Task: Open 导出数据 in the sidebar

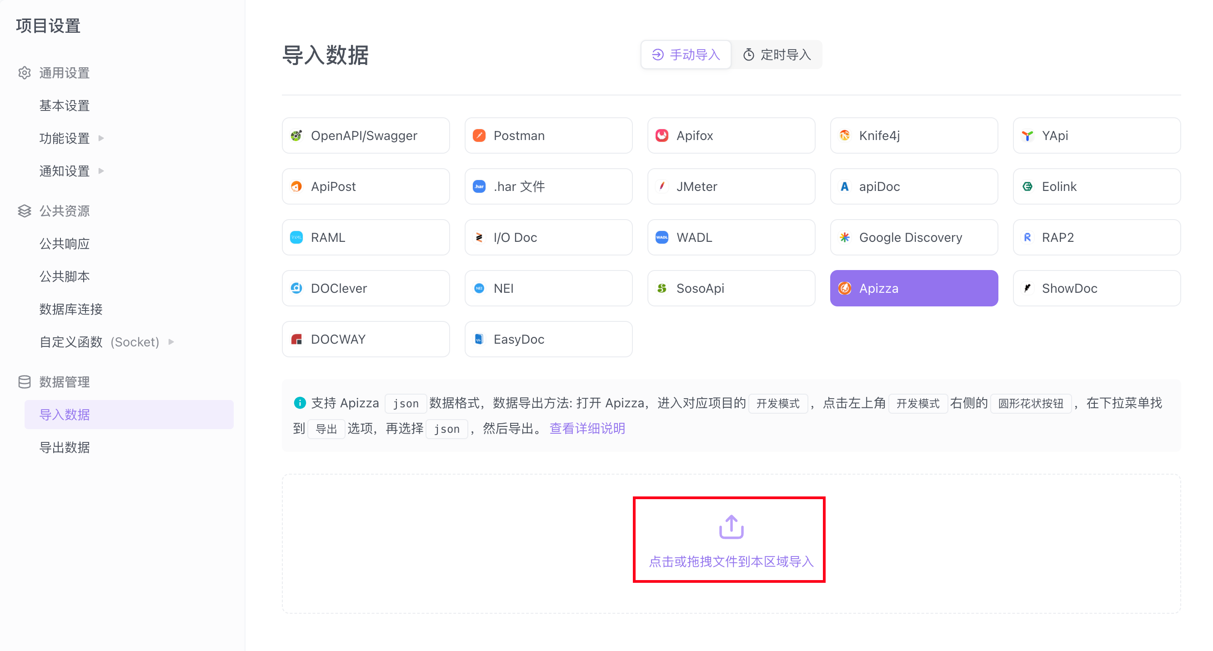Action: [65, 447]
